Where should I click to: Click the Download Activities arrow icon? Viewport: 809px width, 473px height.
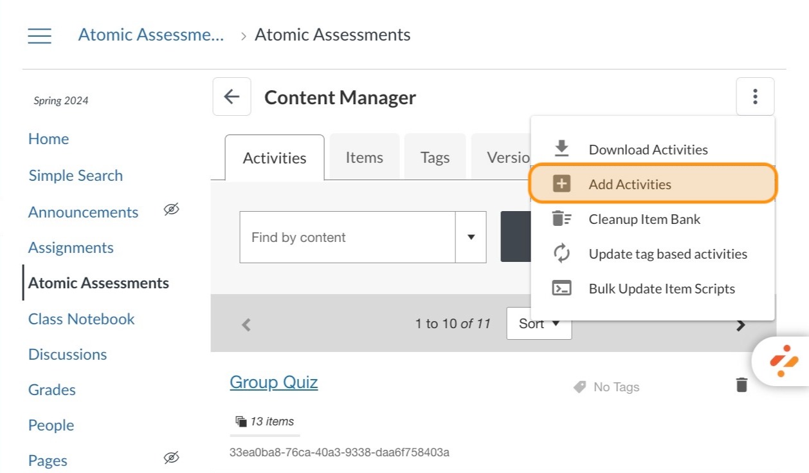(561, 149)
